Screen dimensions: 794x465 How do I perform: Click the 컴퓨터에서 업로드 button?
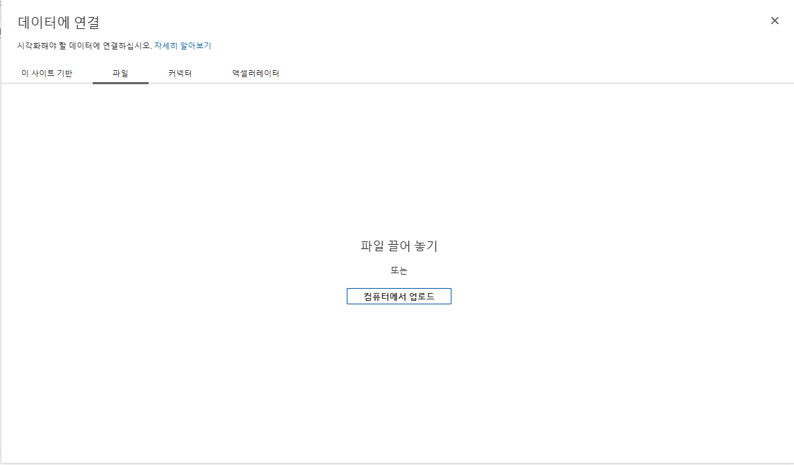[399, 297]
